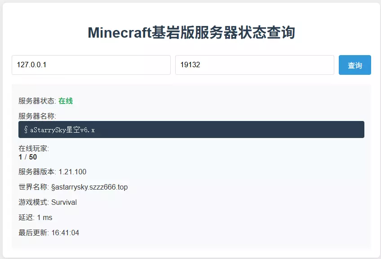Viewport: 381px width, 259px height.
Task: Click the latency value 1 ms
Action: [45, 218]
